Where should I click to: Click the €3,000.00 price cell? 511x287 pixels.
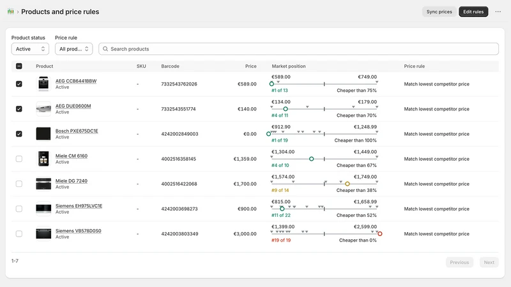[x=245, y=233]
